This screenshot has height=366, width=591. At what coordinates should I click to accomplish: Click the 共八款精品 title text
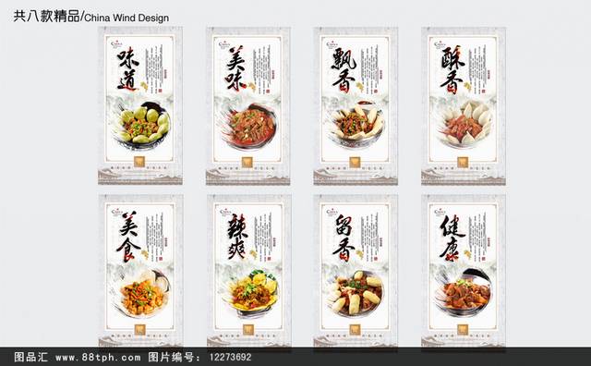coord(46,17)
